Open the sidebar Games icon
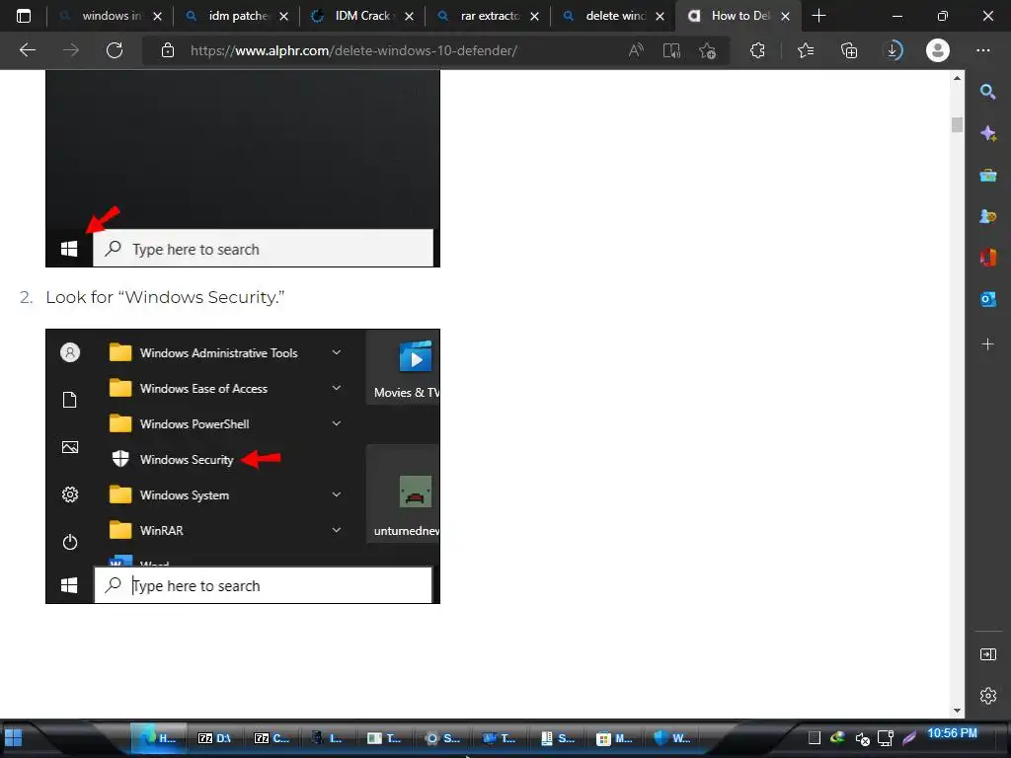This screenshot has width=1011, height=758. [x=987, y=216]
